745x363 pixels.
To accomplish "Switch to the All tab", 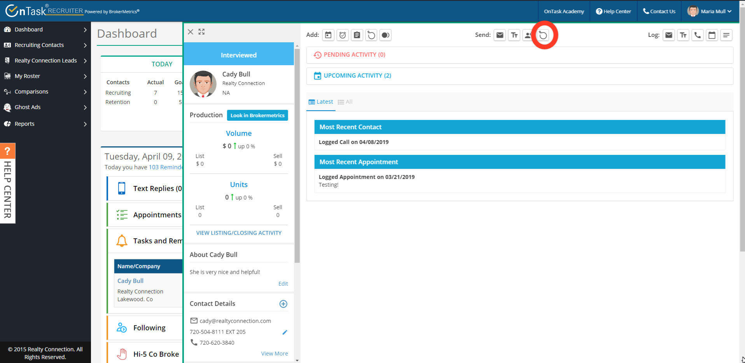I will click(x=345, y=102).
